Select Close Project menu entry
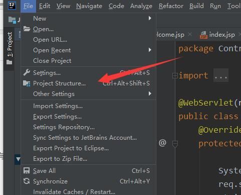 88,61
